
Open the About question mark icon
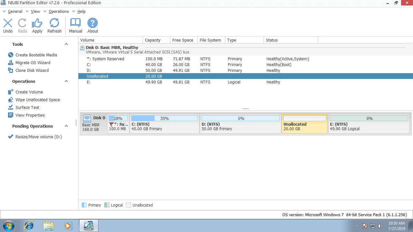click(x=93, y=24)
